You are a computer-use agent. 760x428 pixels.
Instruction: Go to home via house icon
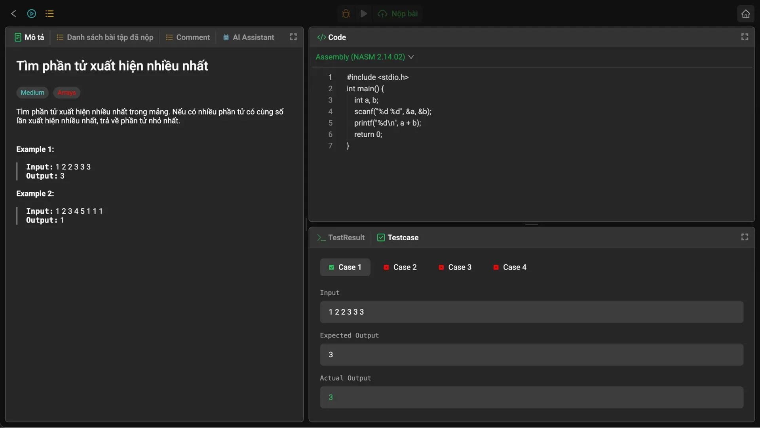point(746,14)
